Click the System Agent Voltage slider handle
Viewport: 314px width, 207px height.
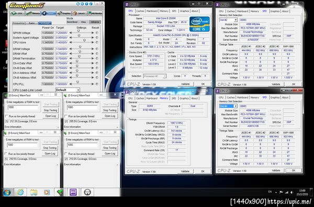pos(79,35)
